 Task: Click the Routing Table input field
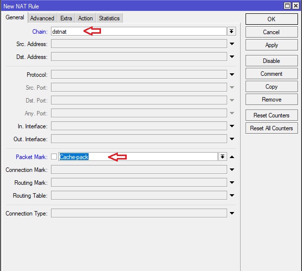click(x=139, y=195)
